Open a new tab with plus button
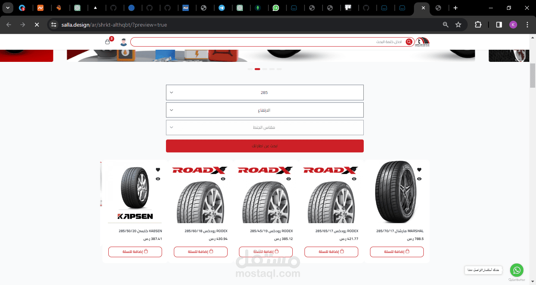 455,8
